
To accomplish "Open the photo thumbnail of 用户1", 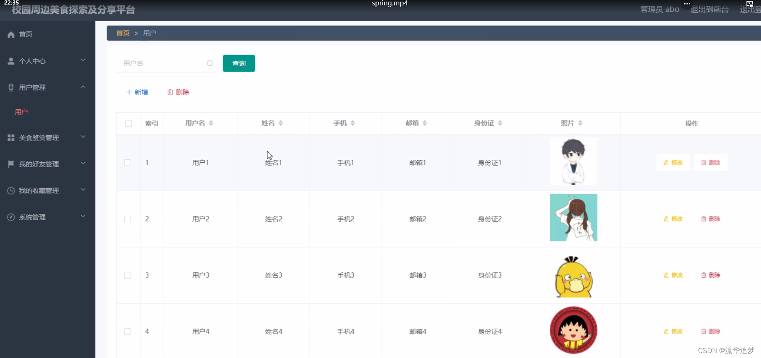I will (574, 161).
